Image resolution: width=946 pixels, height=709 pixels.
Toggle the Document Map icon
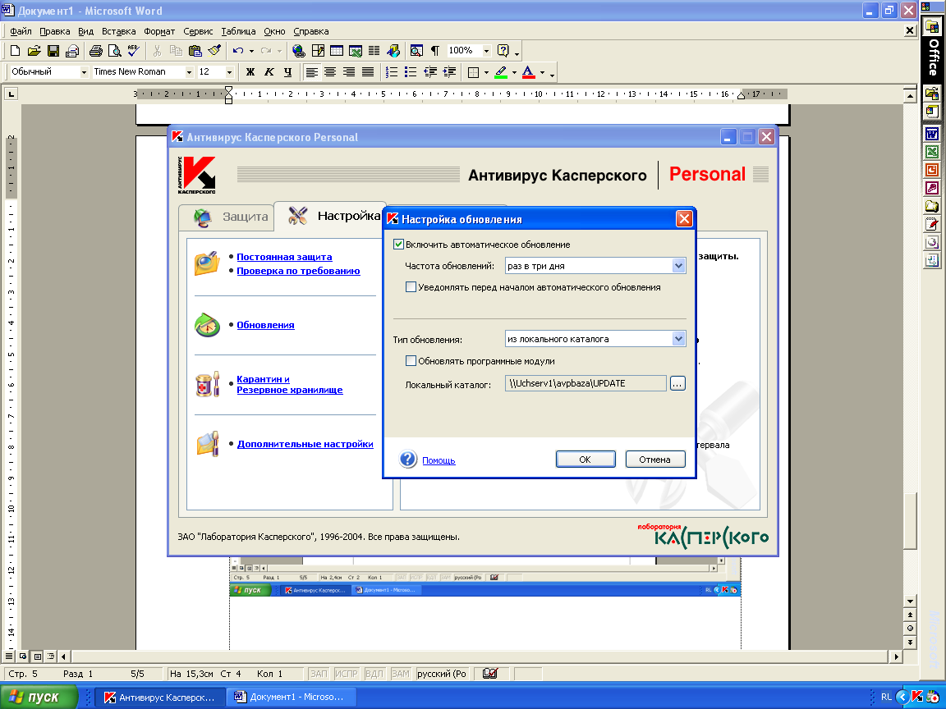416,51
